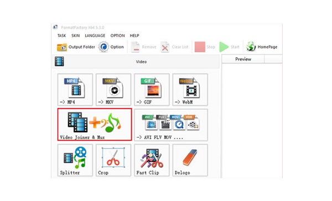Switch to the Preview tab
This screenshot has height=201, width=332.
[x=243, y=59]
